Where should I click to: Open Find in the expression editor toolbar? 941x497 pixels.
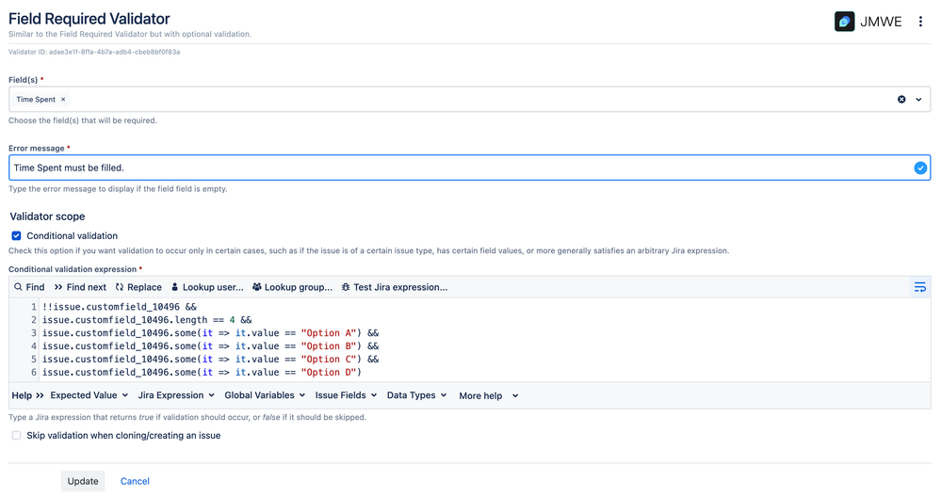[x=29, y=287]
